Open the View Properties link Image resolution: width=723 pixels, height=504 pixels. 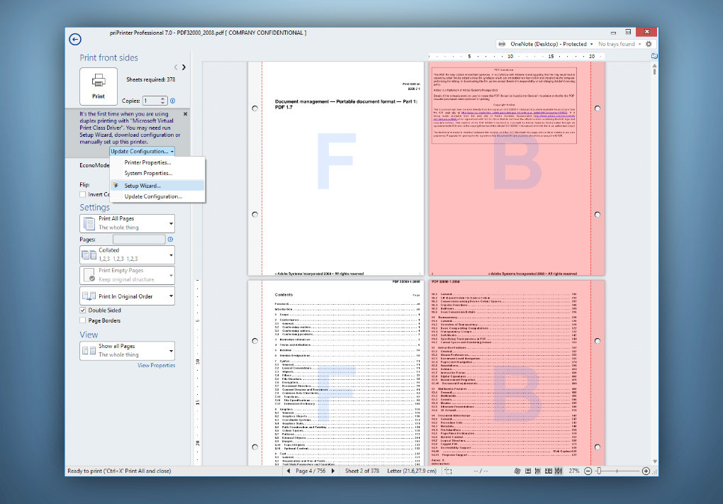(157, 365)
